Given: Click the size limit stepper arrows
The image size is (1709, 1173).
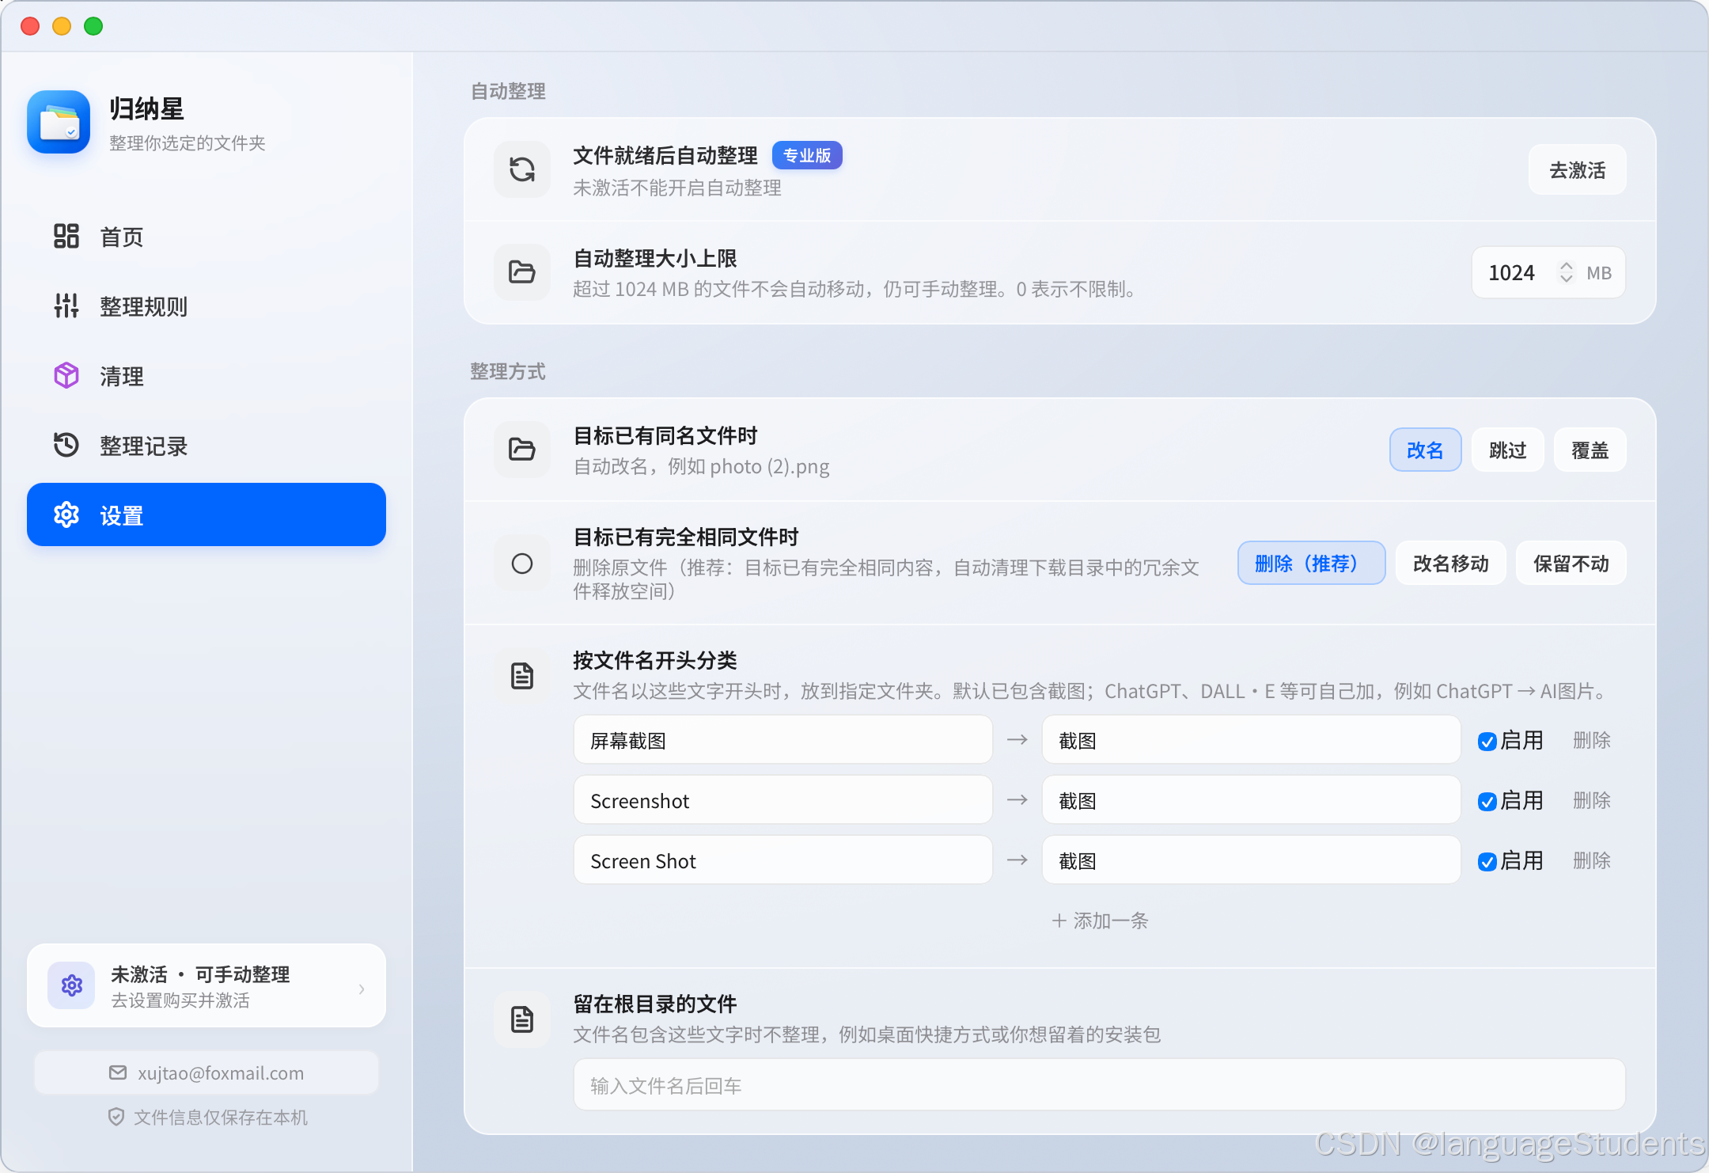Looking at the screenshot, I should tap(1566, 272).
